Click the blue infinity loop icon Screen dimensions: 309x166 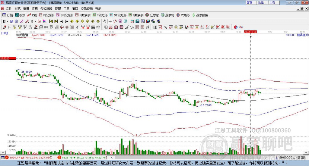(x=241, y=27)
